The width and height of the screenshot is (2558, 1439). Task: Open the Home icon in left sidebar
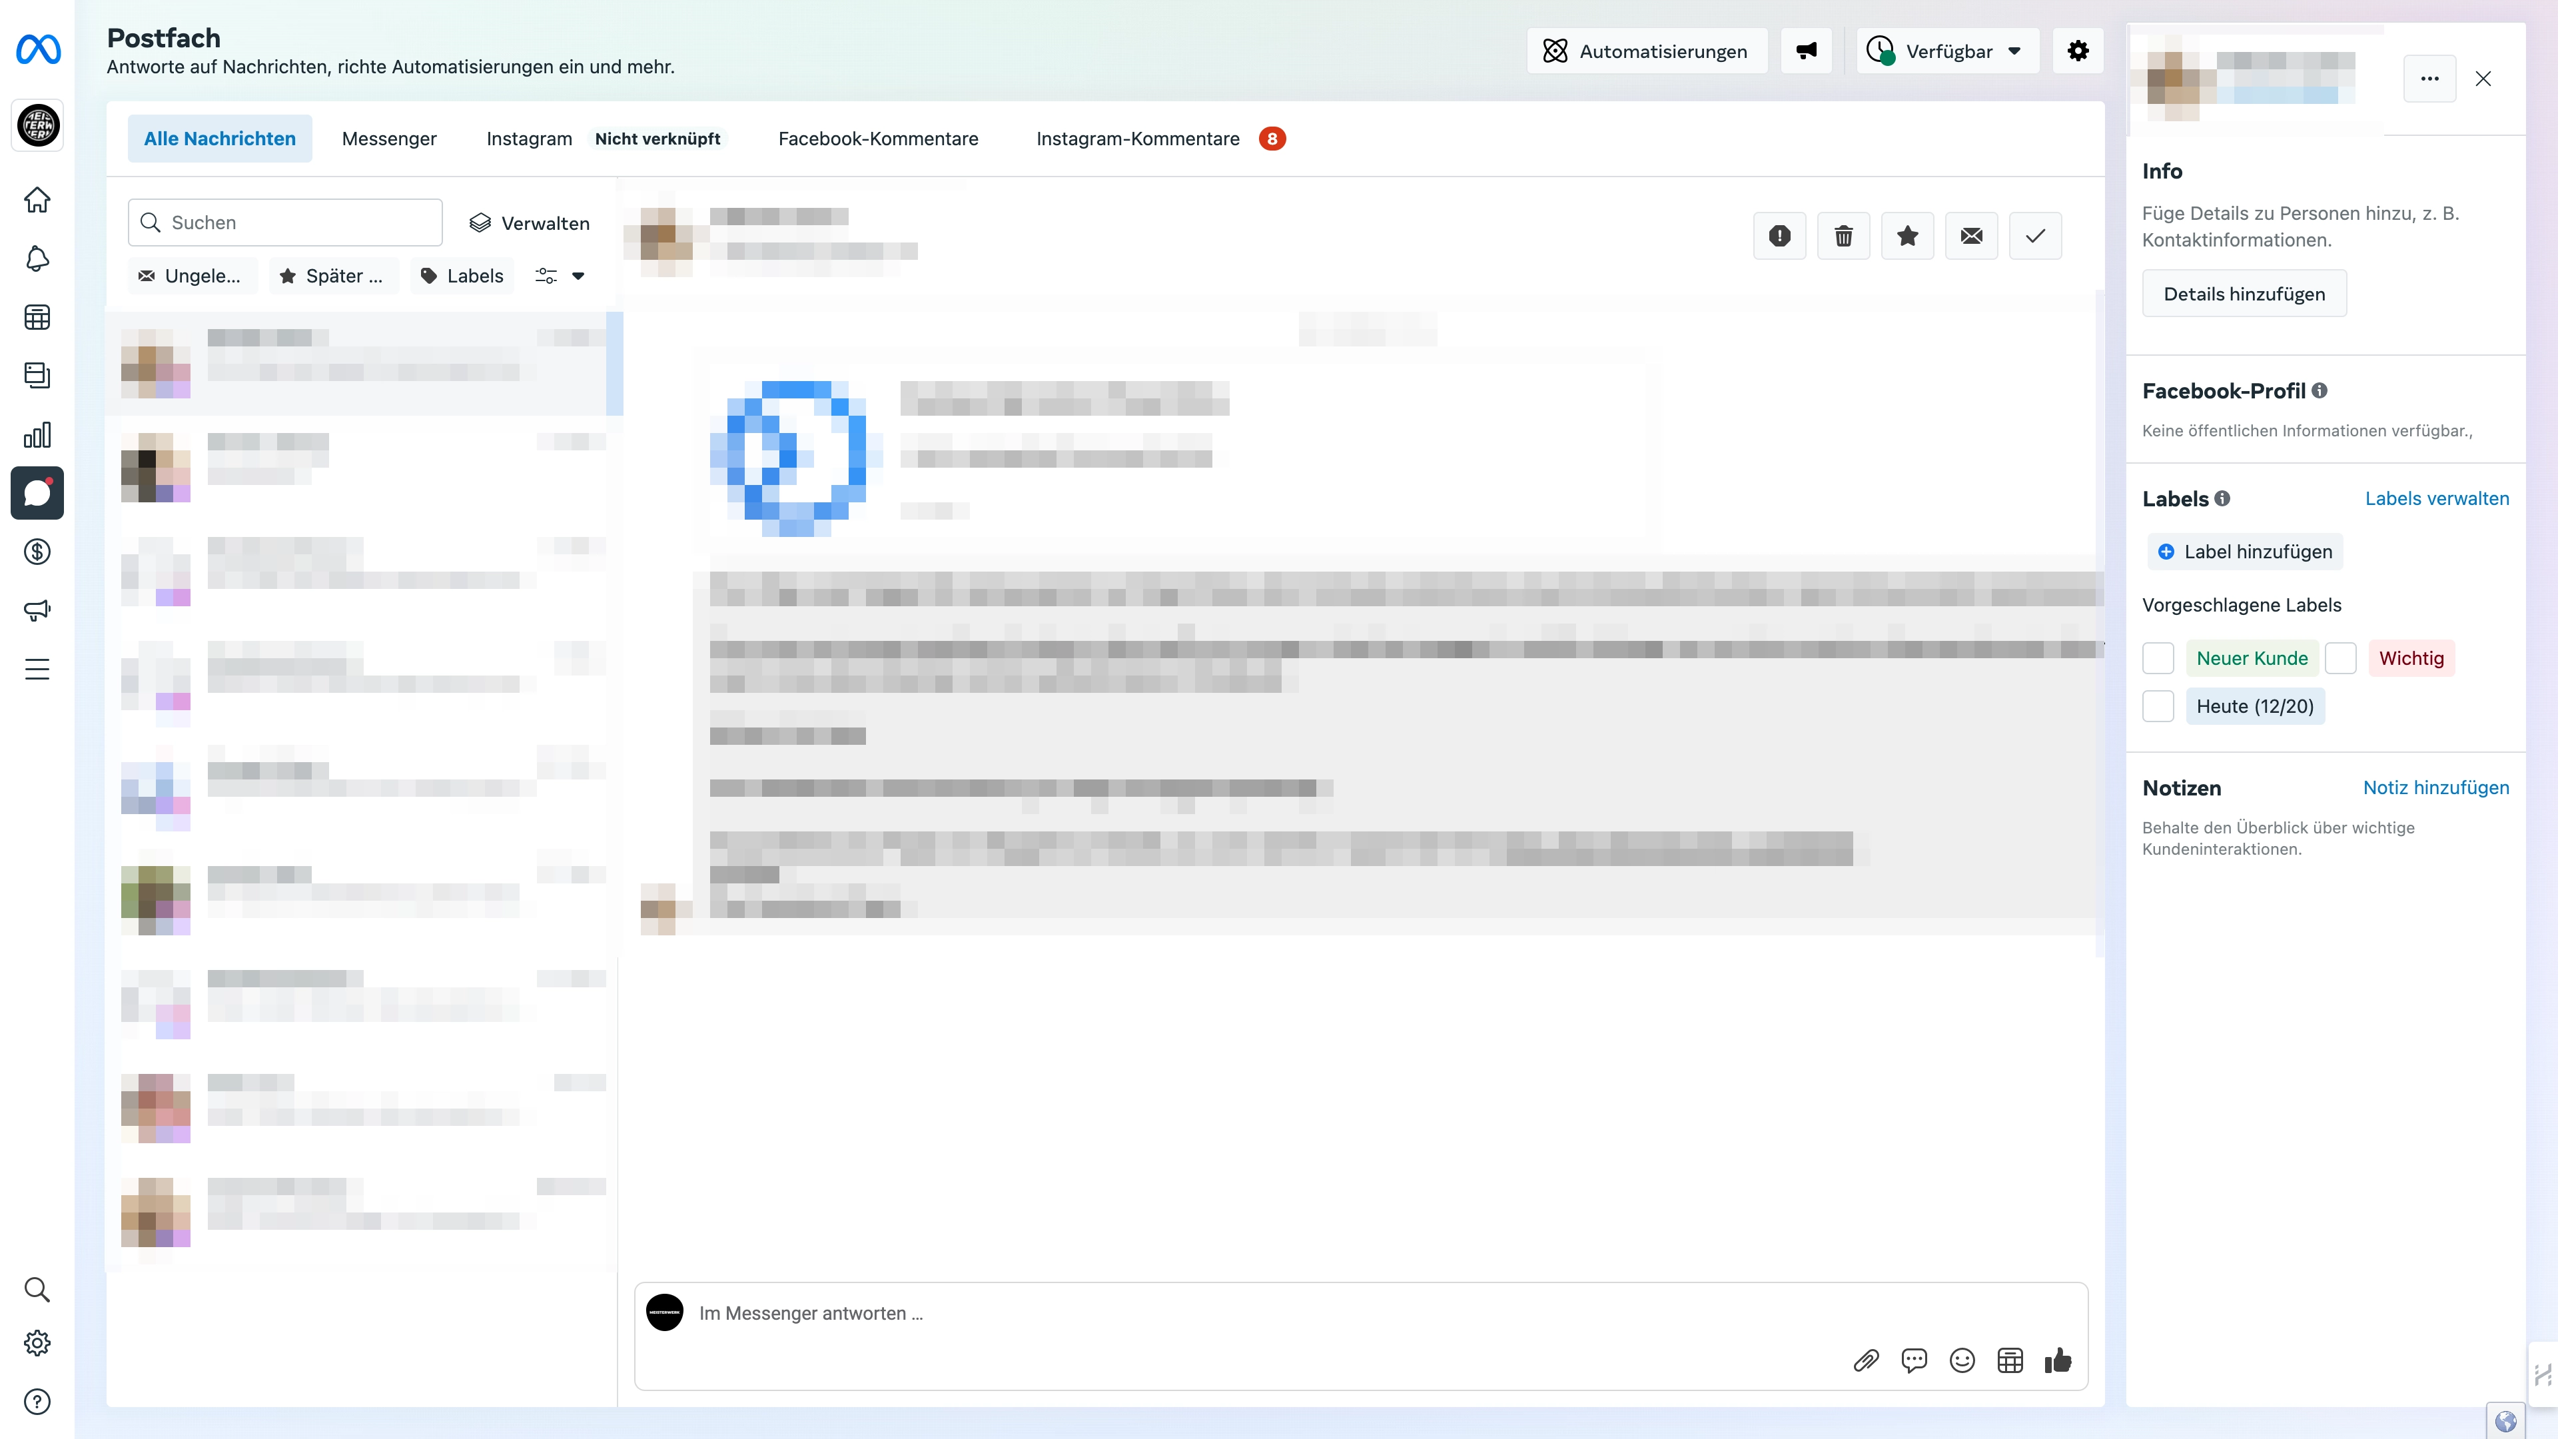coord(37,200)
